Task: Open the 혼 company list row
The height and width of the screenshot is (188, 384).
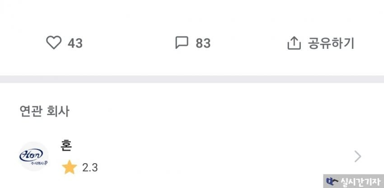Action: click(192, 156)
